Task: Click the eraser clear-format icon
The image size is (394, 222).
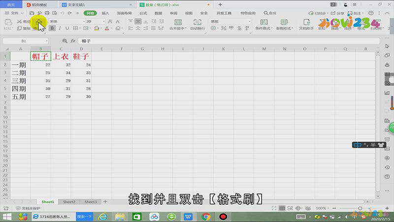Action: click(118, 28)
